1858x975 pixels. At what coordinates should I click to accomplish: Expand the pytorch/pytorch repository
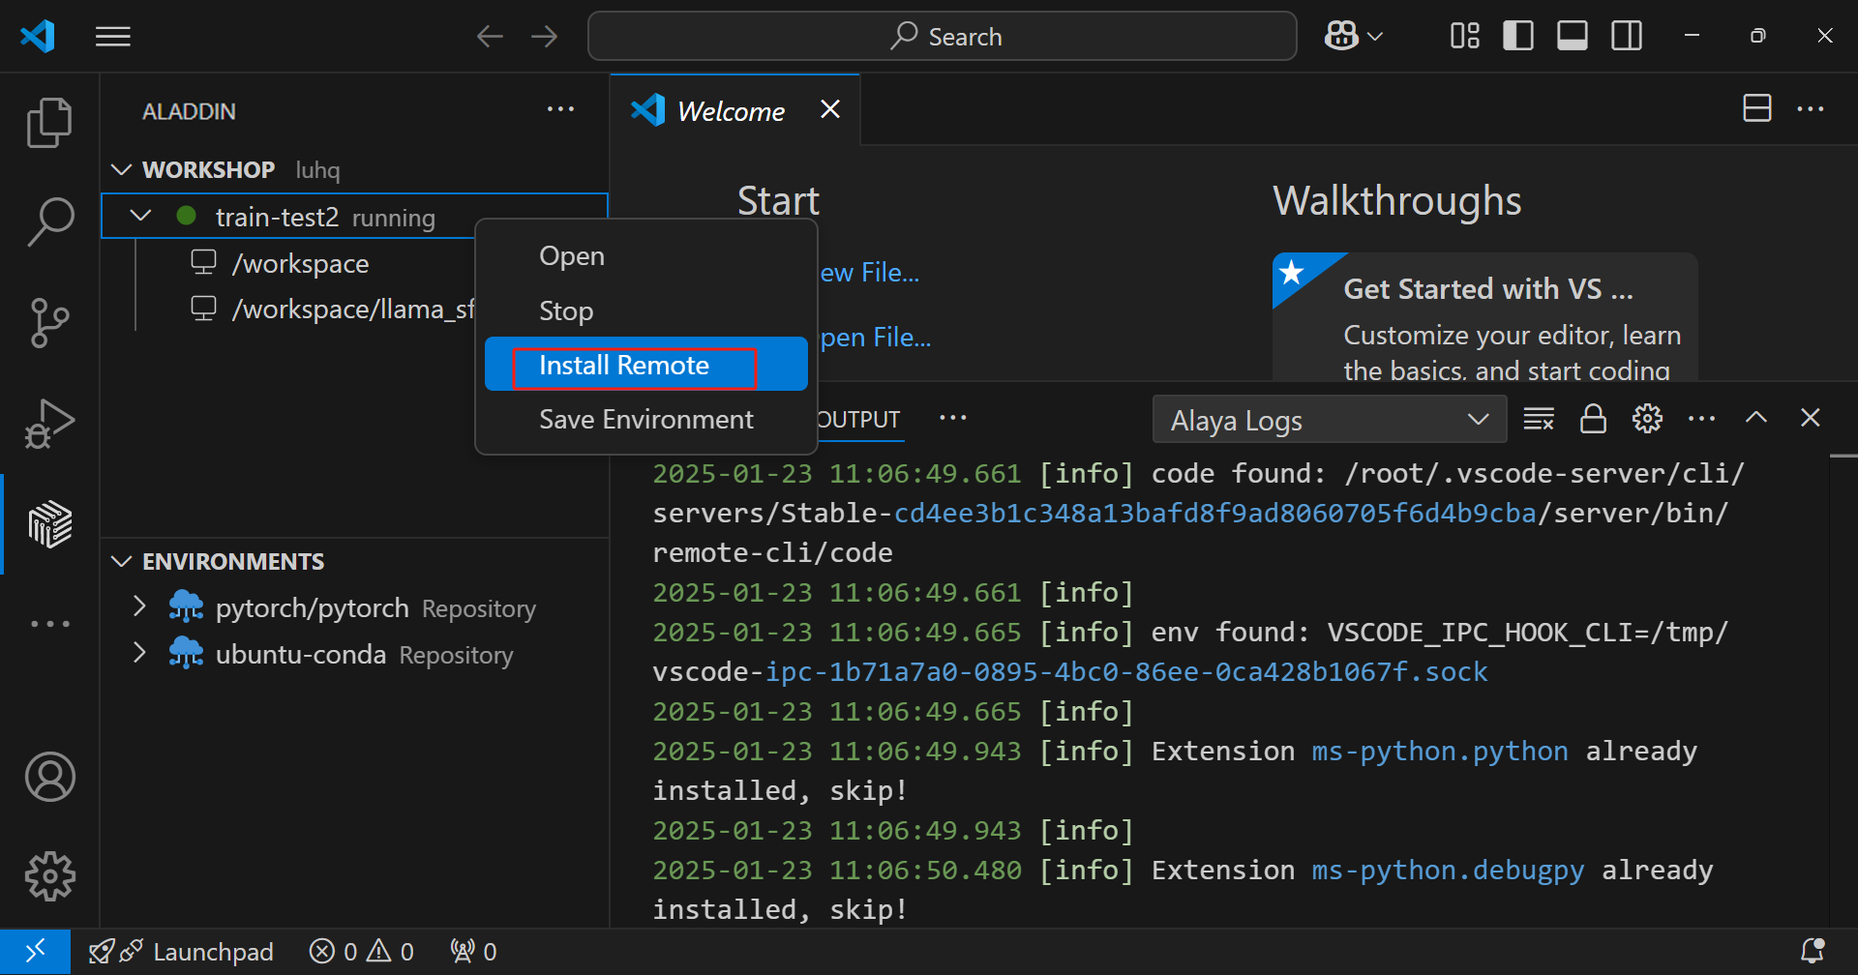pos(139,607)
